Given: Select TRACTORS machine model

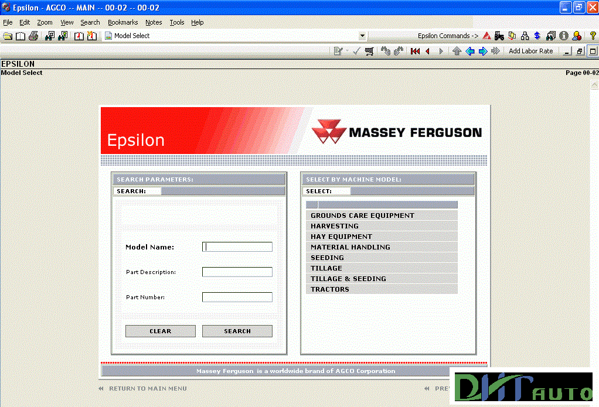Looking at the screenshot, I should pyautogui.click(x=382, y=289).
